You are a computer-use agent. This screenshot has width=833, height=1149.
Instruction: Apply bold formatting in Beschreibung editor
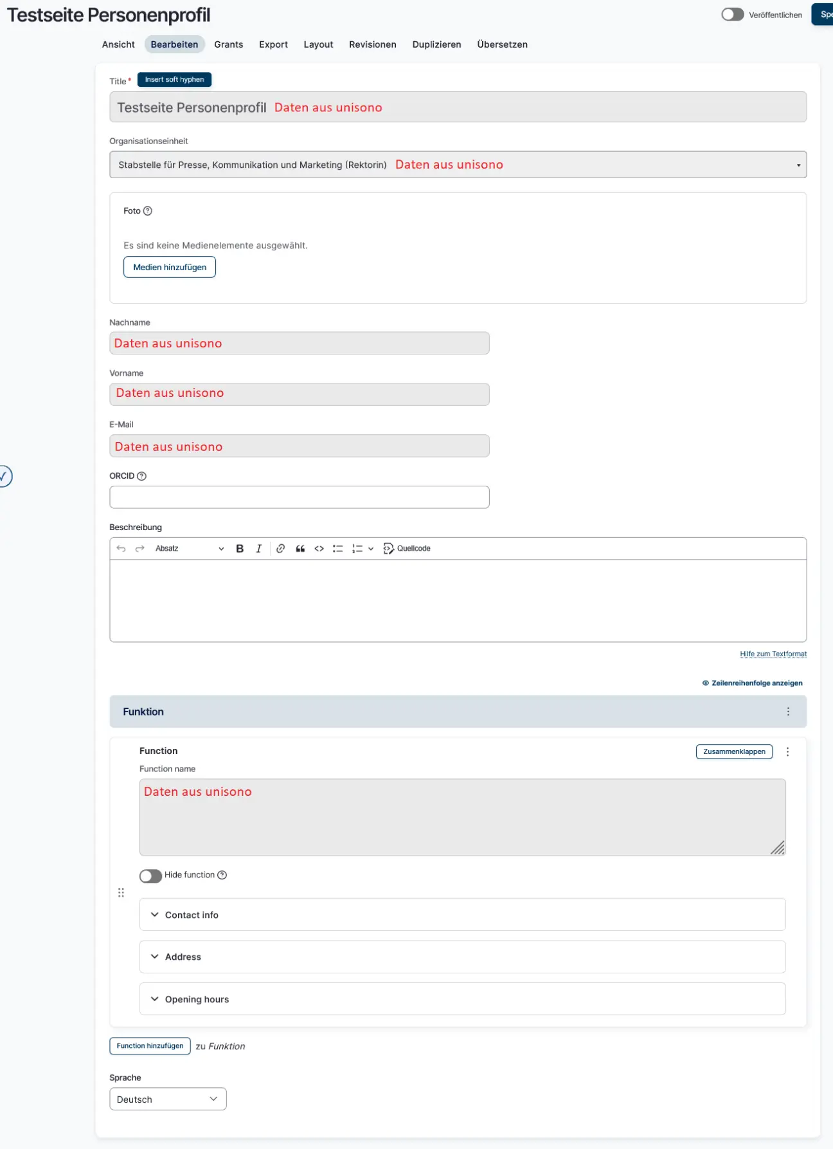240,549
